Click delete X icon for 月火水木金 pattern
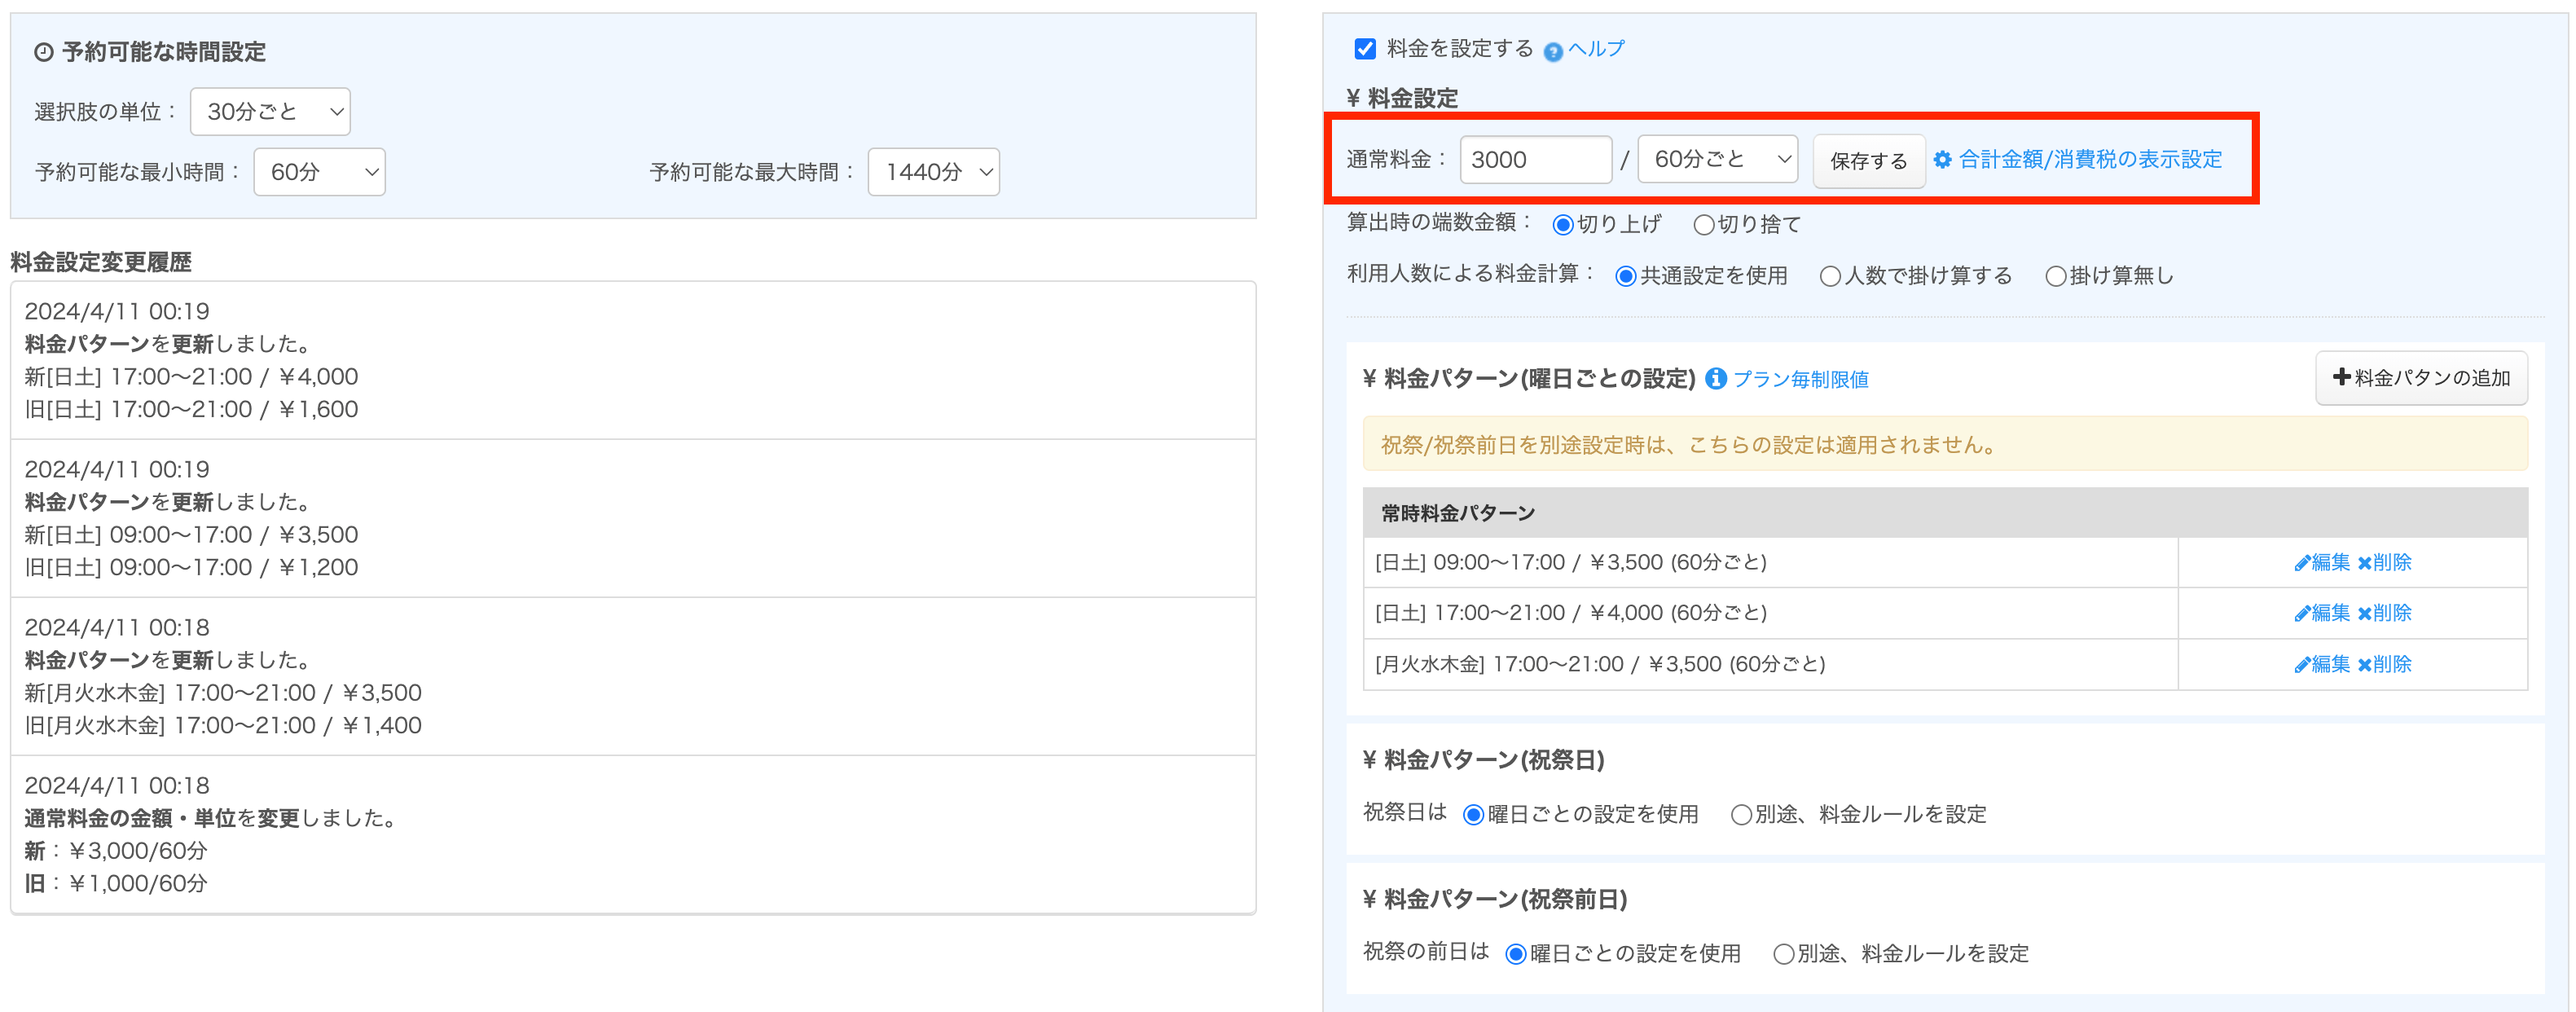Screen dimensions: 2576x1012 point(2364,665)
